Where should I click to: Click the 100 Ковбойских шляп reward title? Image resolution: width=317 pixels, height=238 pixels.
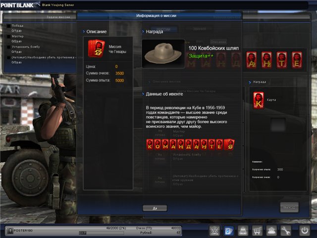tap(213, 48)
